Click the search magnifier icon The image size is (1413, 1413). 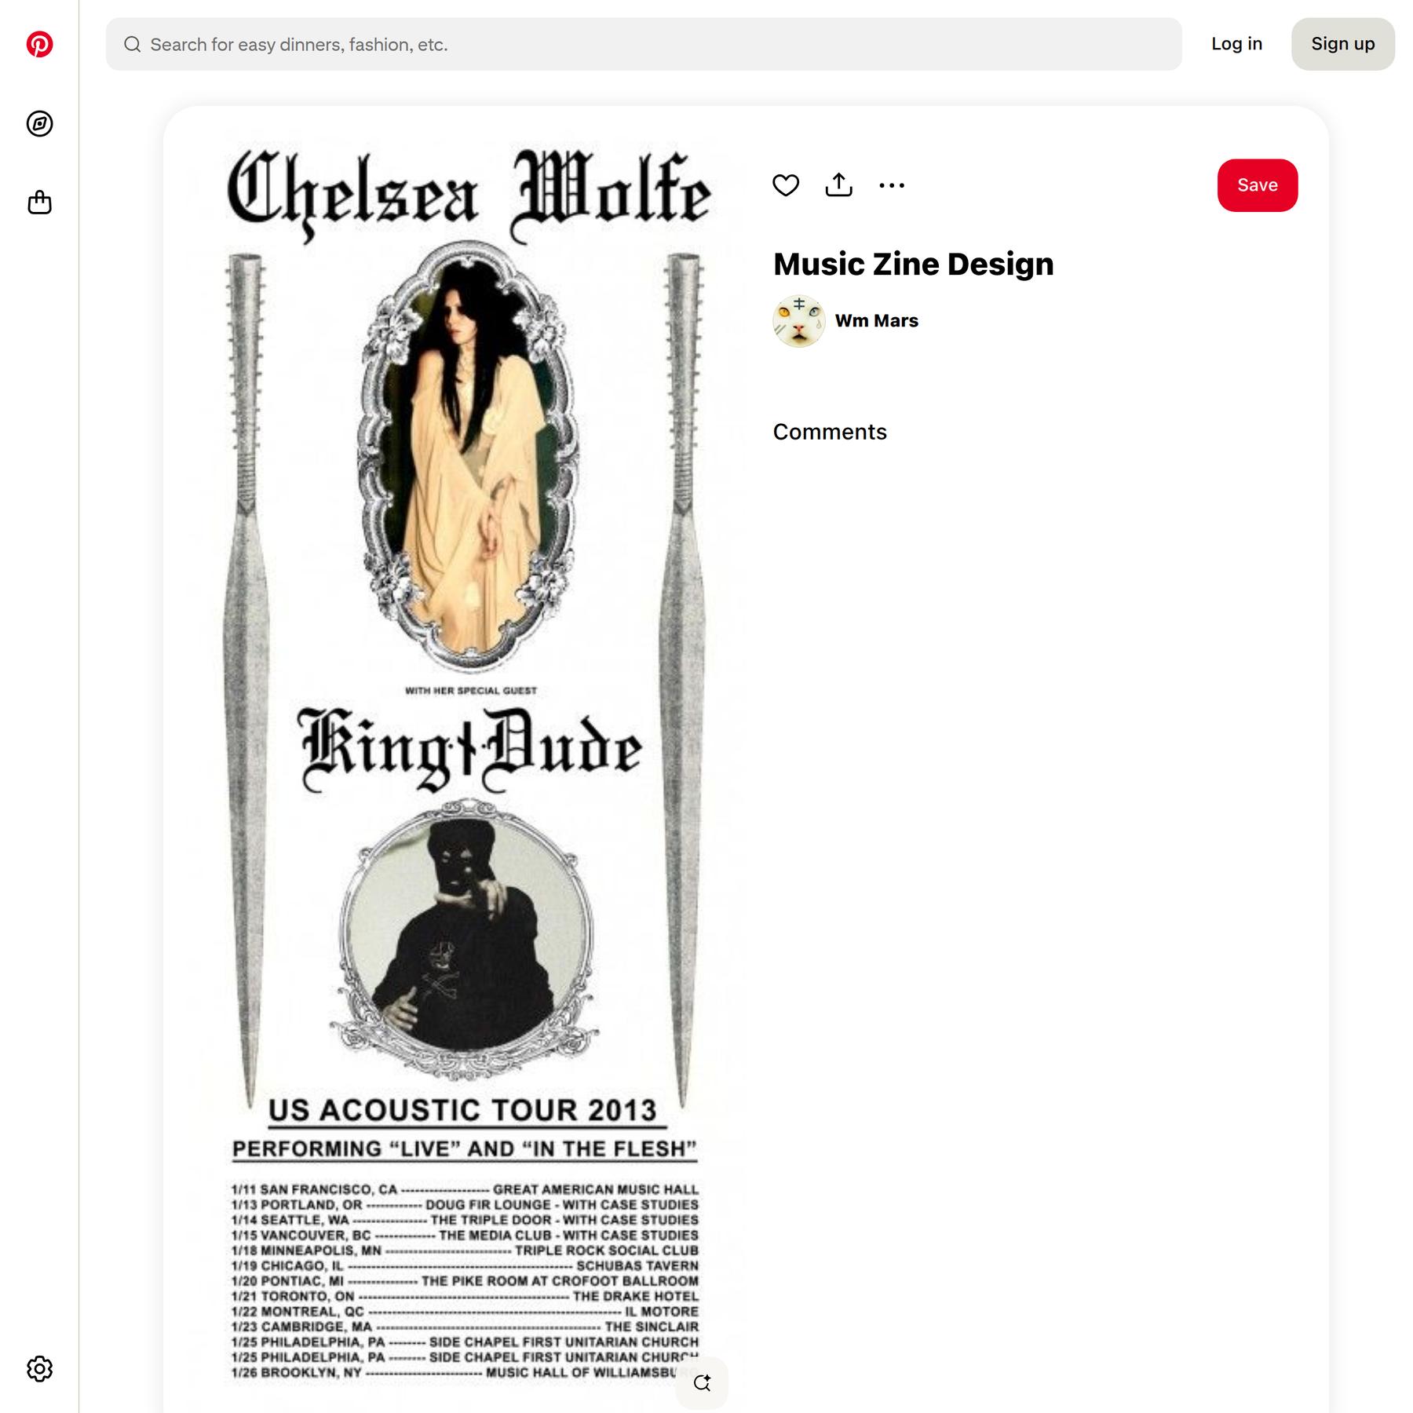133,44
